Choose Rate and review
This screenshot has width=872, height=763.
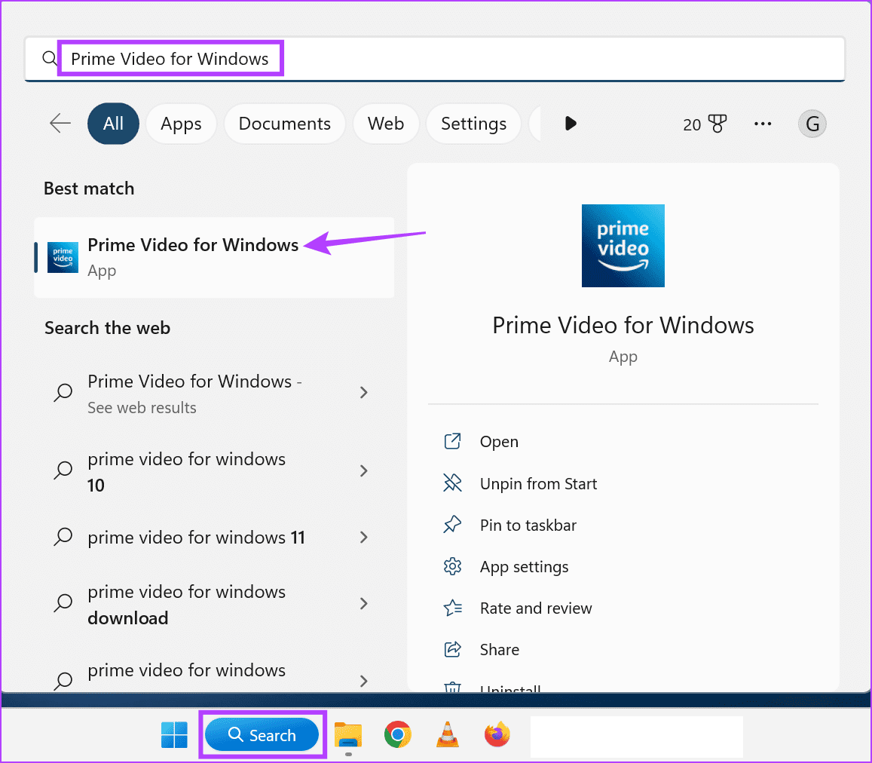[536, 608]
